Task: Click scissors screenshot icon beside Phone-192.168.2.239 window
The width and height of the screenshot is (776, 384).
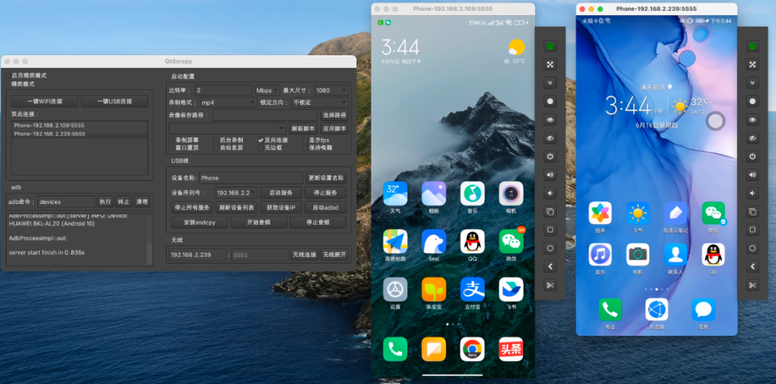Action: (752, 285)
